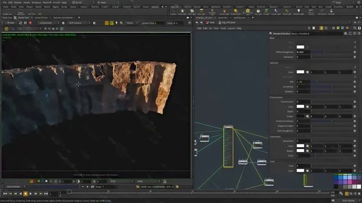Select the Ambient Light shelf tool
The height and width of the screenshot is (203, 362).
[299, 12]
